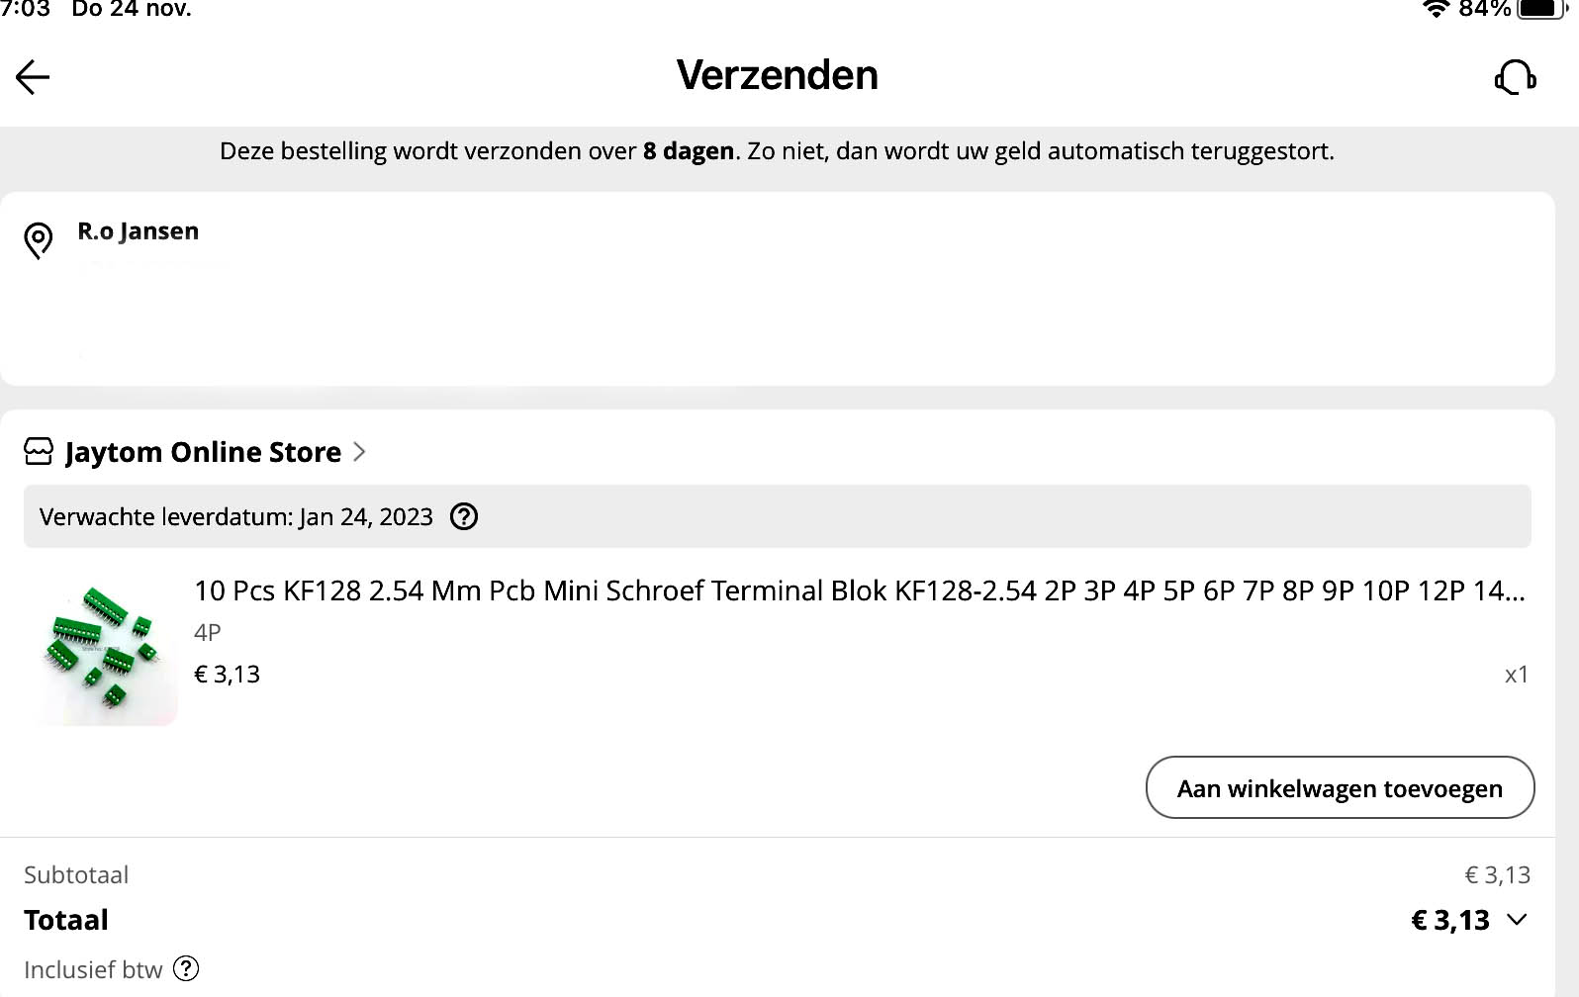Tap the location pin icon
This screenshot has width=1579, height=997.
[38, 240]
